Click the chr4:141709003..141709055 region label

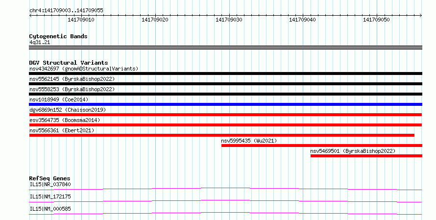click(x=66, y=10)
